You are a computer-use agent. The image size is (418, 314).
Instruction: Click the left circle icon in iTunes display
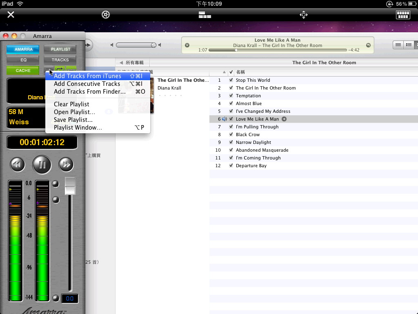tap(187, 45)
